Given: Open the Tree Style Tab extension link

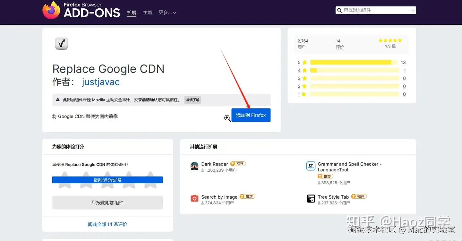Looking at the screenshot, I should click(x=333, y=197).
